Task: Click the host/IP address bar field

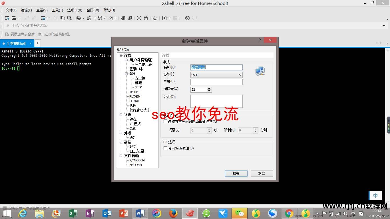Action: tap(196, 26)
